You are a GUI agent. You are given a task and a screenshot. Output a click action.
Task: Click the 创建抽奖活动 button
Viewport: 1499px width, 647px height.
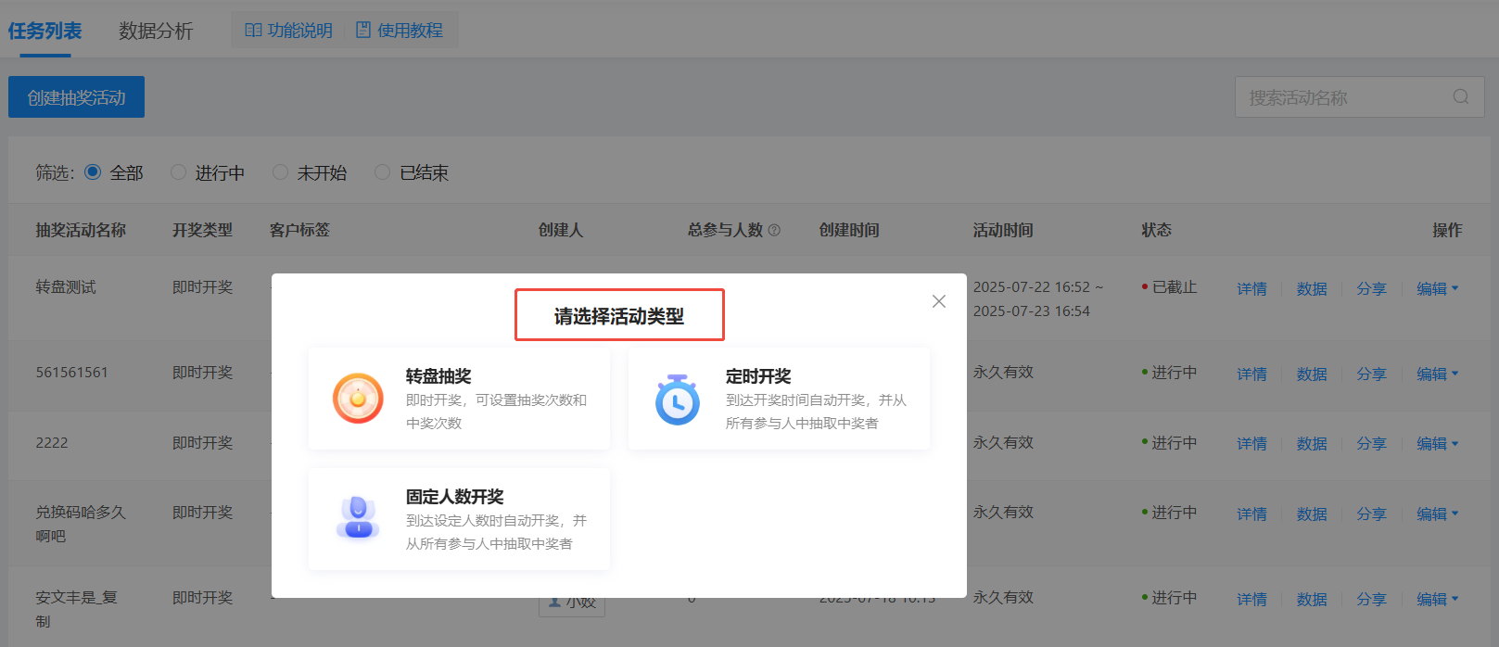click(76, 97)
